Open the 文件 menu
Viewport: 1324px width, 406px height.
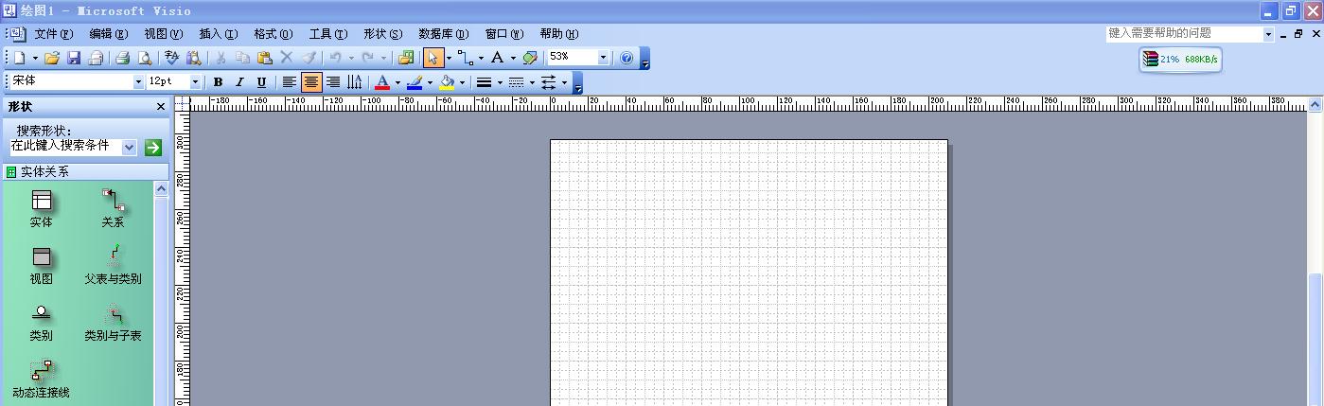[53, 34]
